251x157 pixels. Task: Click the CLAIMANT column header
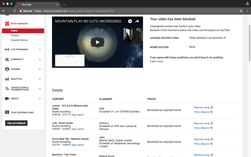[106, 99]
